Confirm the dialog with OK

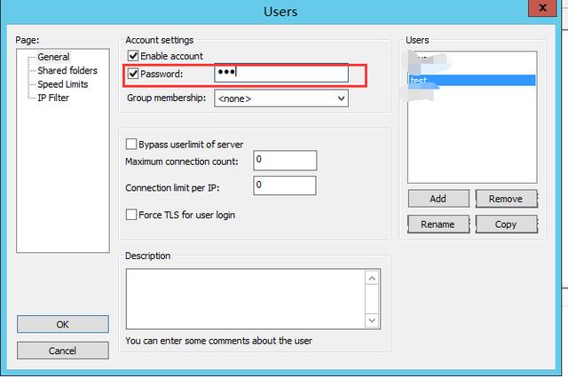(63, 325)
